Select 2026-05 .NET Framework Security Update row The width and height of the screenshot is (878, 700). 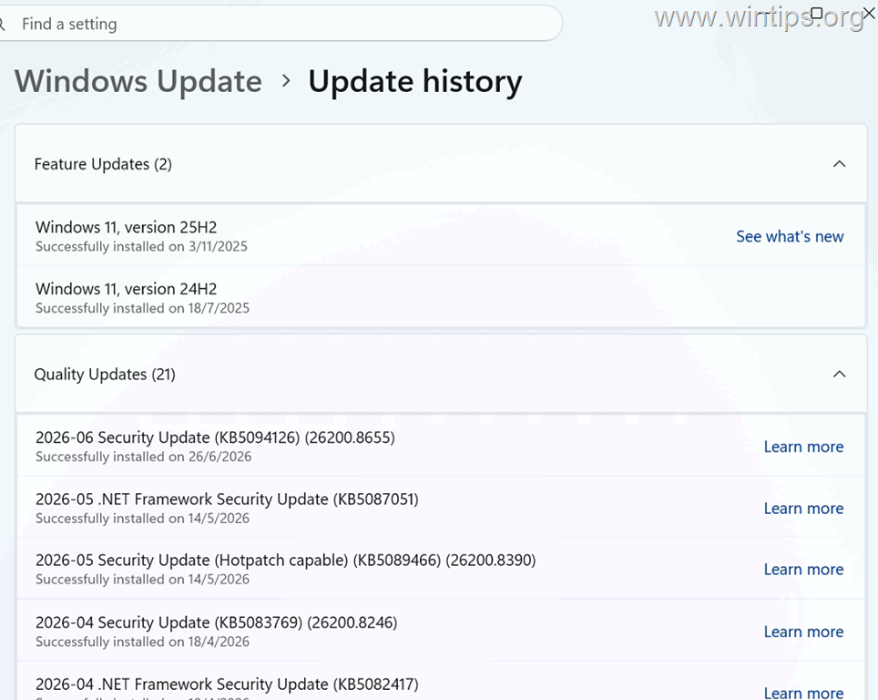[441, 508]
